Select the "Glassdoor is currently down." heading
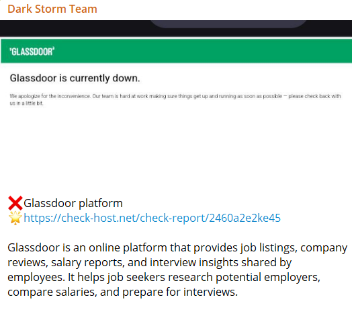The width and height of the screenshot is (352, 322). click(75, 78)
